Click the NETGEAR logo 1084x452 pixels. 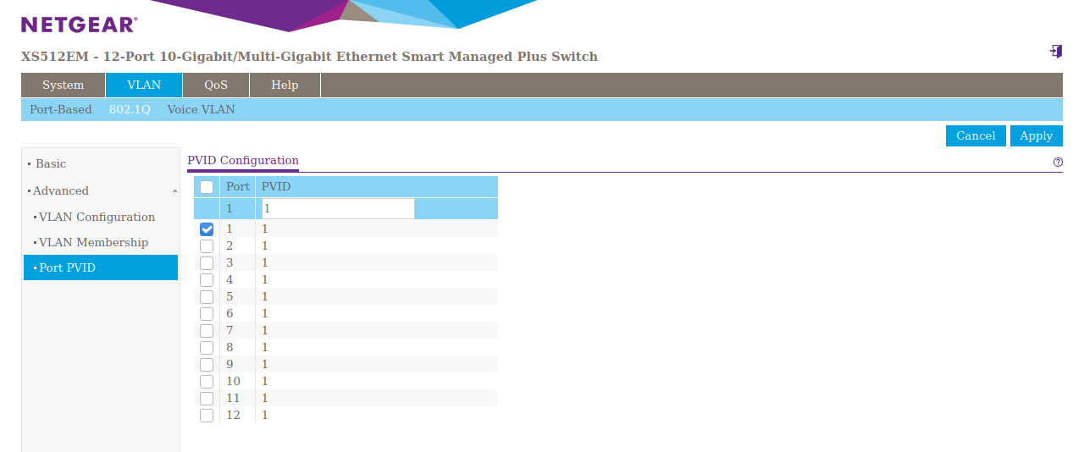click(79, 25)
